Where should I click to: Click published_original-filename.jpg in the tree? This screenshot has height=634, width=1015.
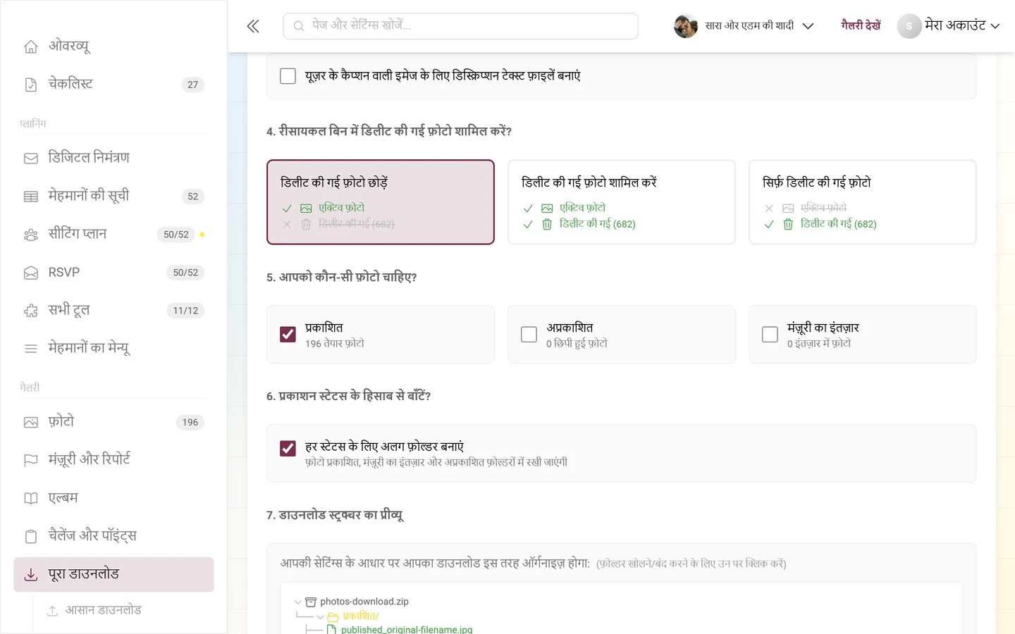407,629
